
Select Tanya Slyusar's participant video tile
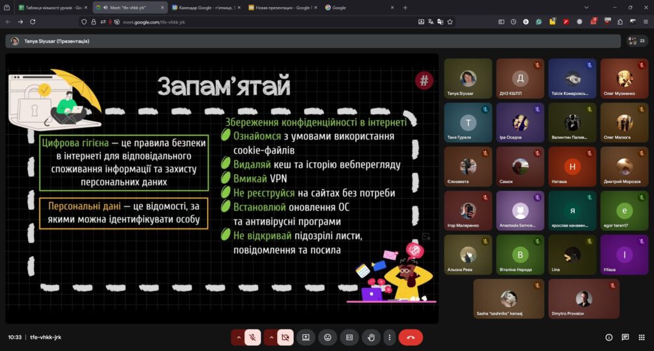[x=468, y=78]
